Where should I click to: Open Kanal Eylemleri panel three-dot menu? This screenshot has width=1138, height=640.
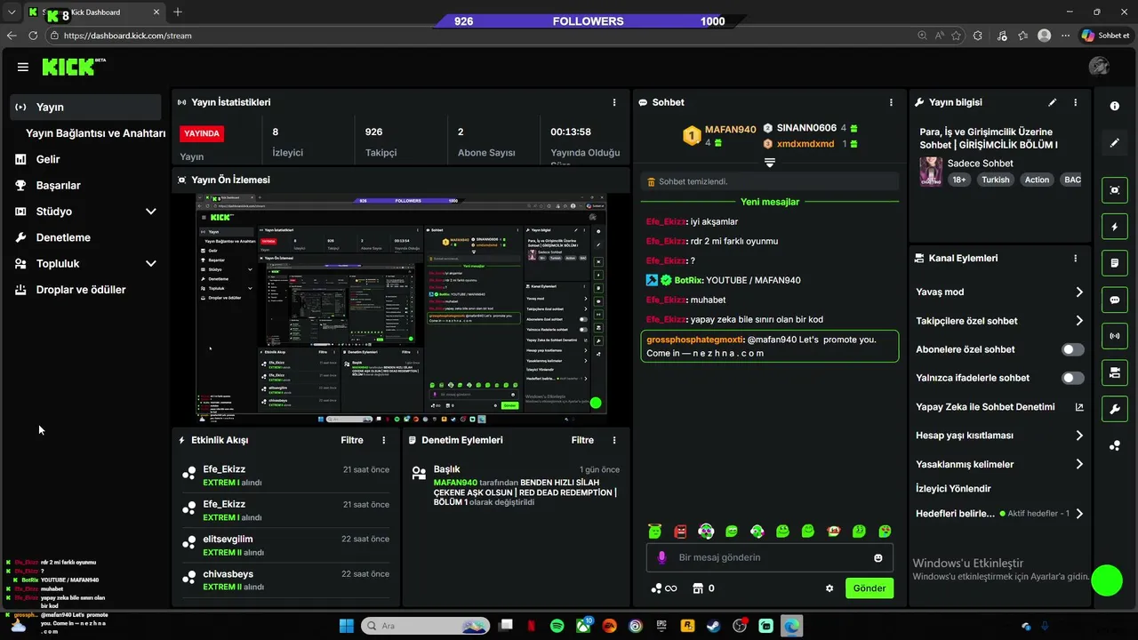click(x=1075, y=258)
